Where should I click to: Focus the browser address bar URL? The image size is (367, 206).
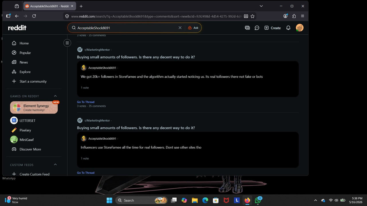156,16
